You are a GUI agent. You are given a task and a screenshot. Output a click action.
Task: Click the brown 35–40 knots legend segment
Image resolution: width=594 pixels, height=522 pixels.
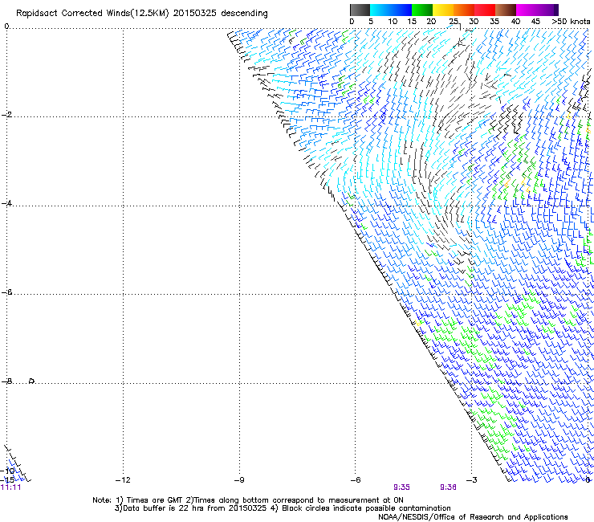[506, 10]
